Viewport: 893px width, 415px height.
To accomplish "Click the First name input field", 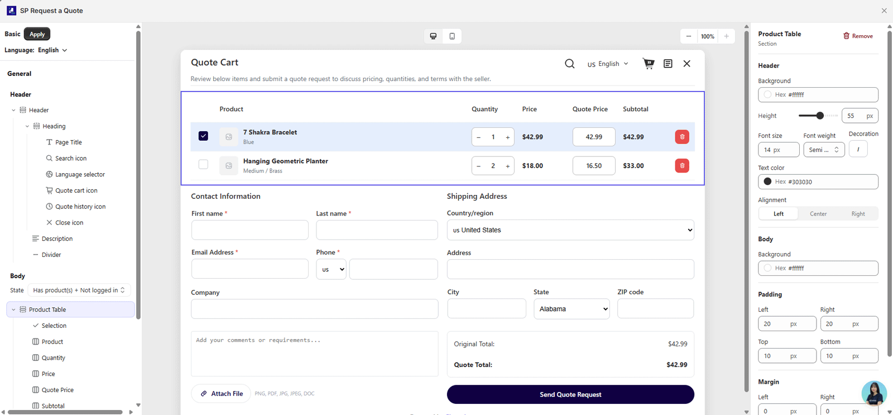I will [x=250, y=230].
